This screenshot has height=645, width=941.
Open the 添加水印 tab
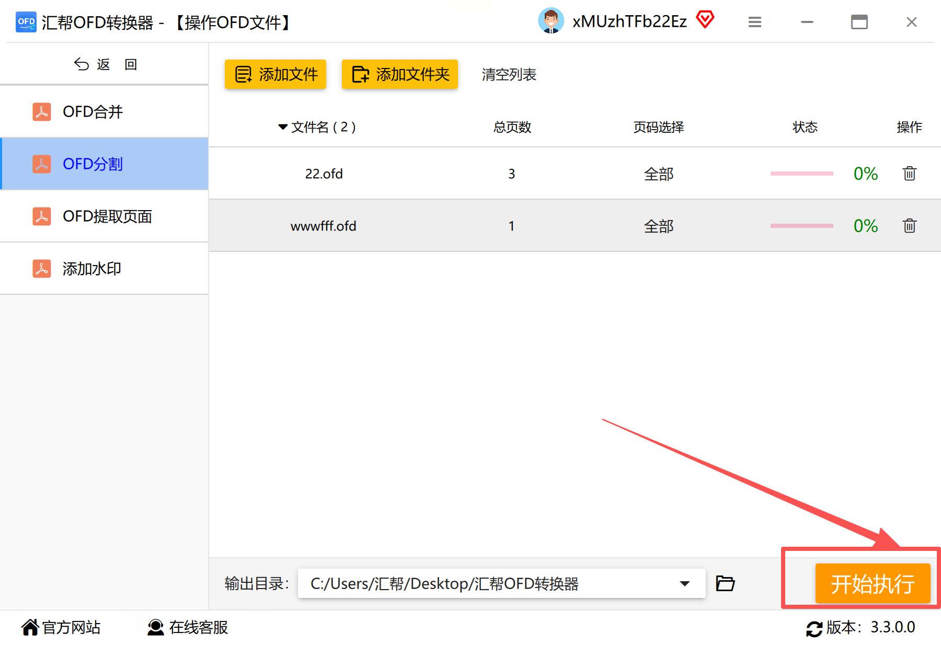(105, 269)
